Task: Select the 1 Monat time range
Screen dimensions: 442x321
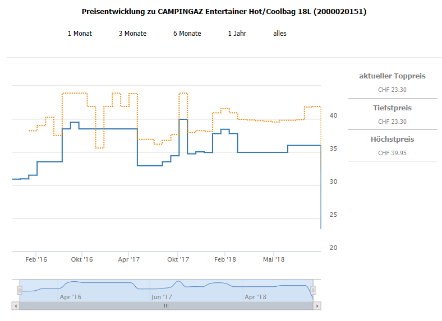Action: coord(80,34)
